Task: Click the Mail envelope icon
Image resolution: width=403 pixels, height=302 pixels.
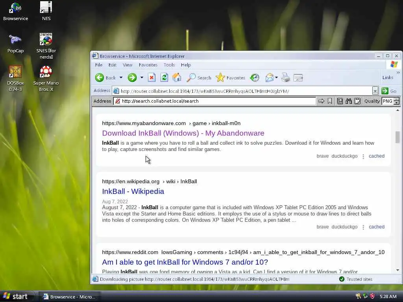Action: tap(269, 77)
